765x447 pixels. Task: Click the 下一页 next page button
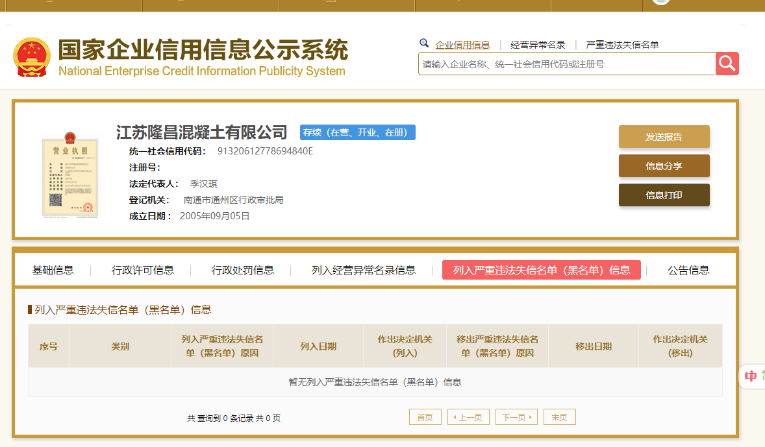coord(516,417)
